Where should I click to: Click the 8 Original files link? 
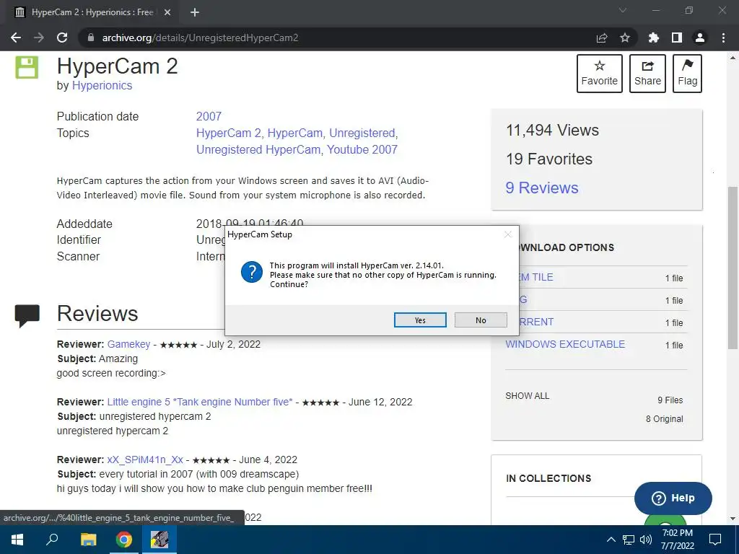pyautogui.click(x=664, y=419)
